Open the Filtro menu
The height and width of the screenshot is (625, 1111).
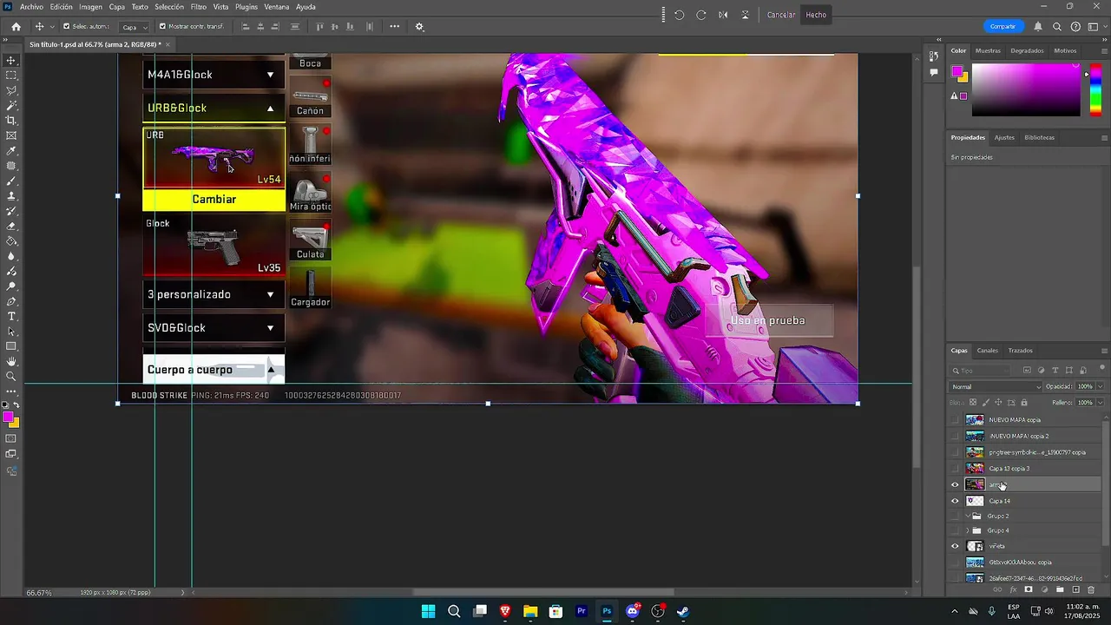(x=199, y=6)
